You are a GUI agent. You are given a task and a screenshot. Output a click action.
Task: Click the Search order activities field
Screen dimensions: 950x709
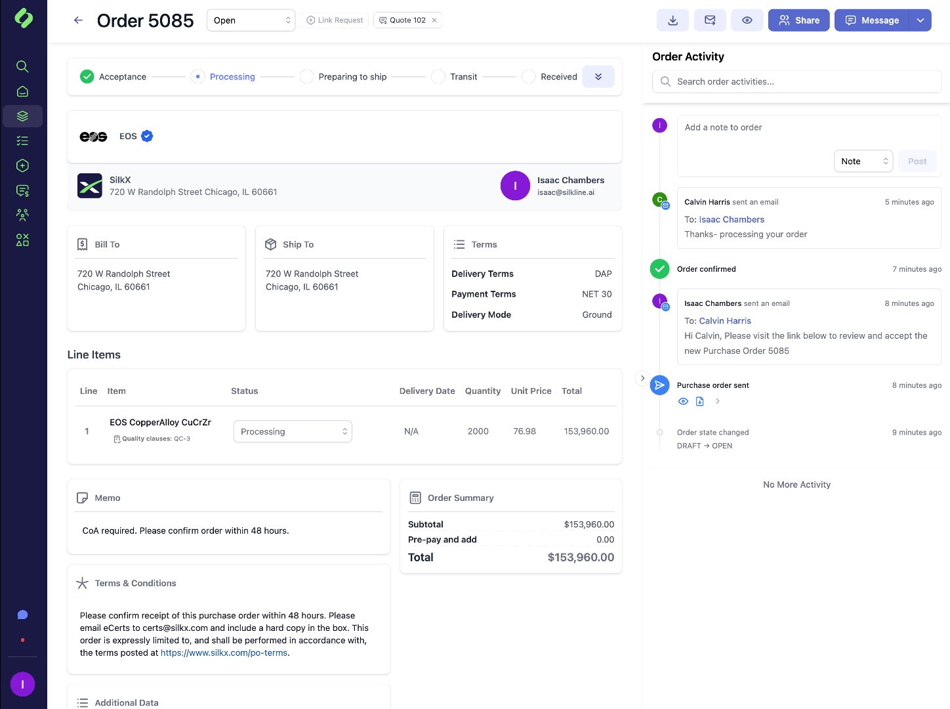coord(796,81)
